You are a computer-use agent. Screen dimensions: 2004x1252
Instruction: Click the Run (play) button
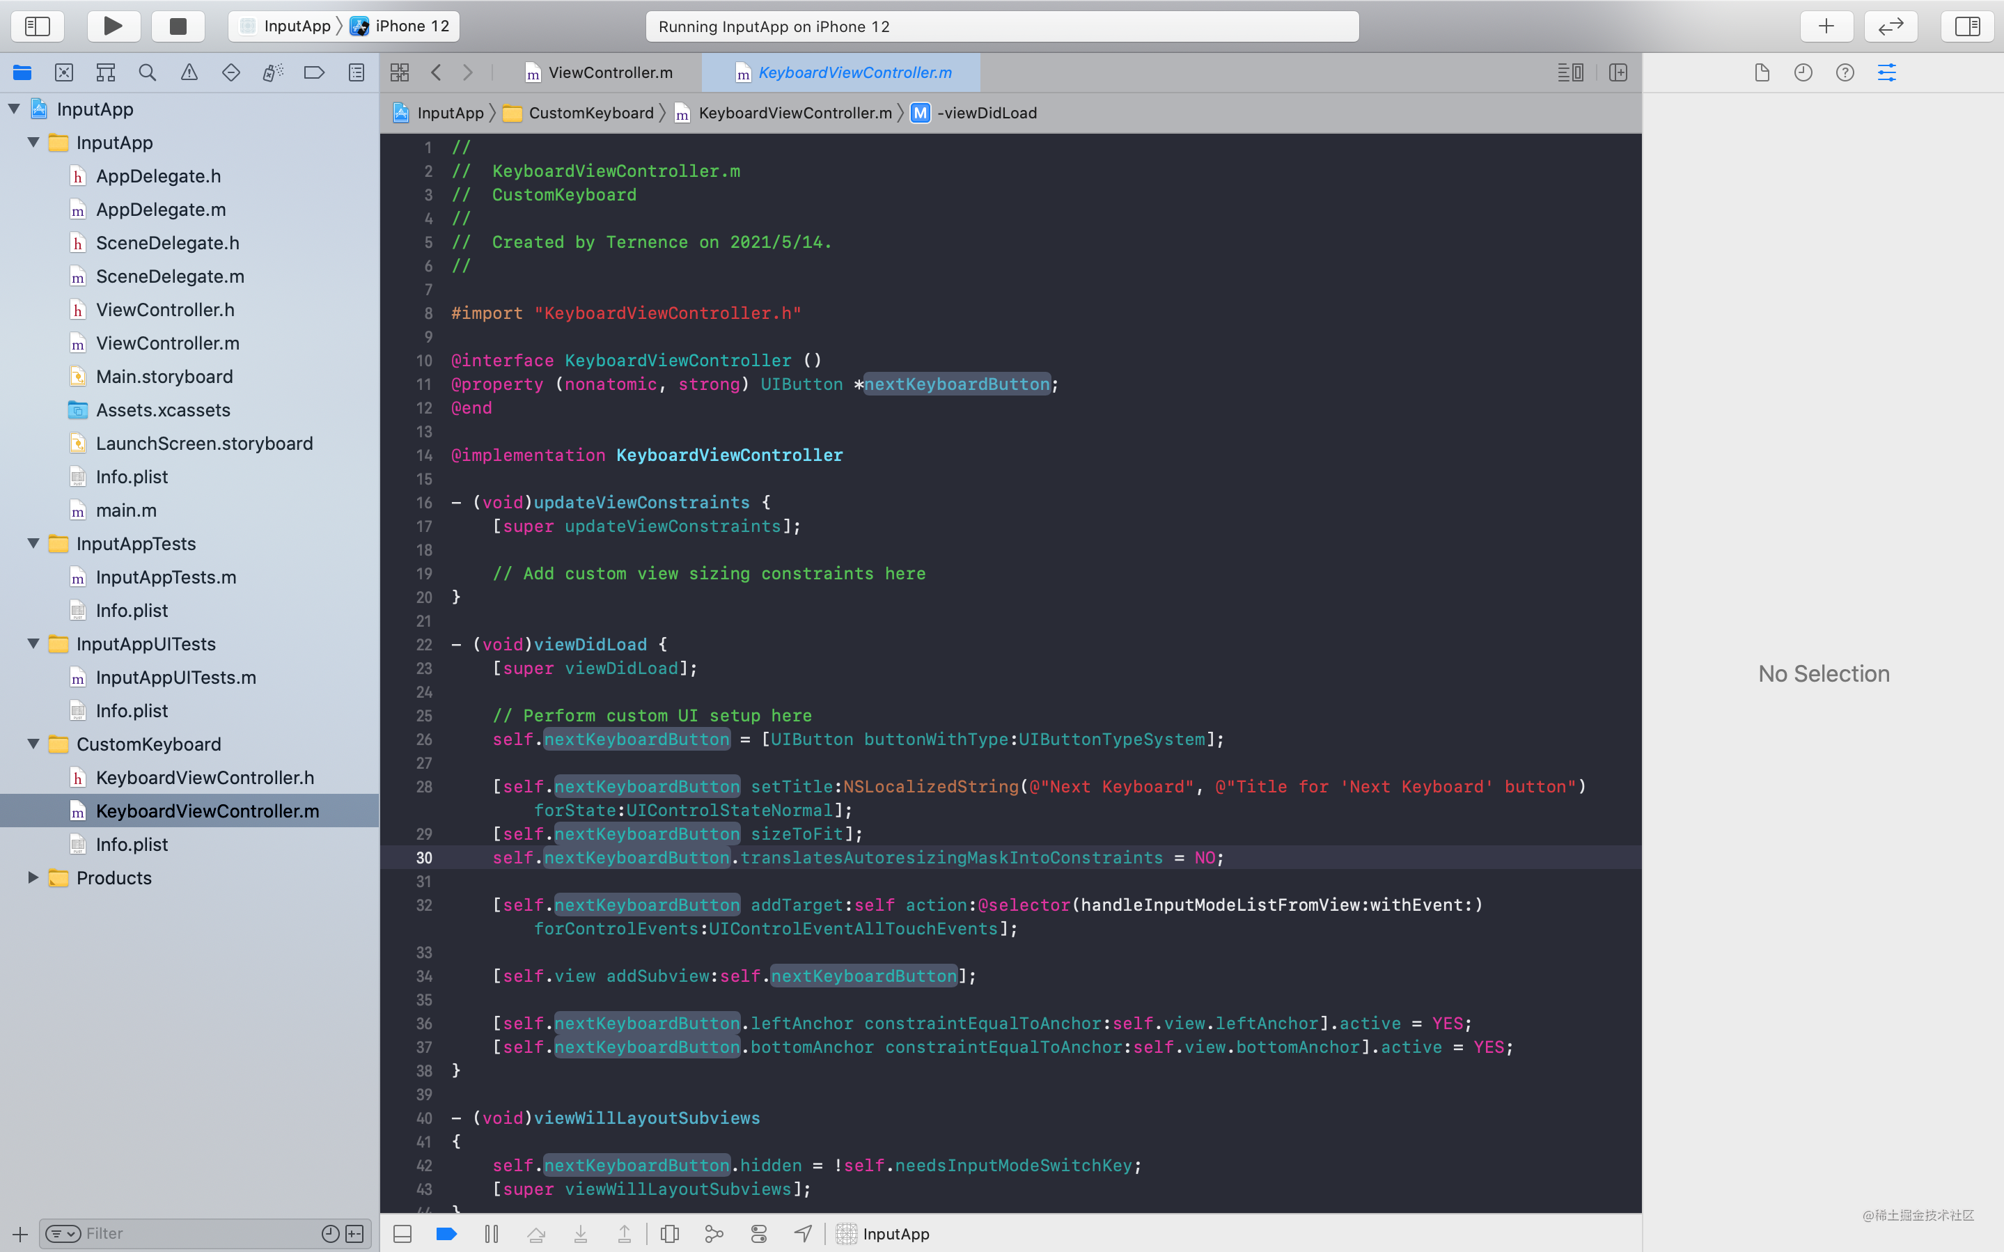tap(113, 26)
